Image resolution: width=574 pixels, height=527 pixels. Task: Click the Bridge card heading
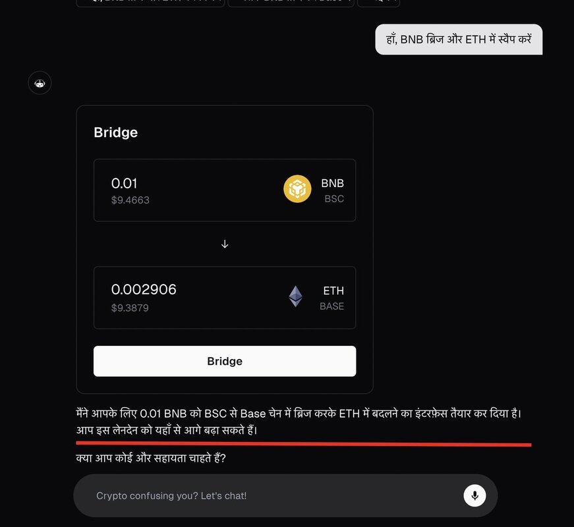pyautogui.click(x=115, y=132)
